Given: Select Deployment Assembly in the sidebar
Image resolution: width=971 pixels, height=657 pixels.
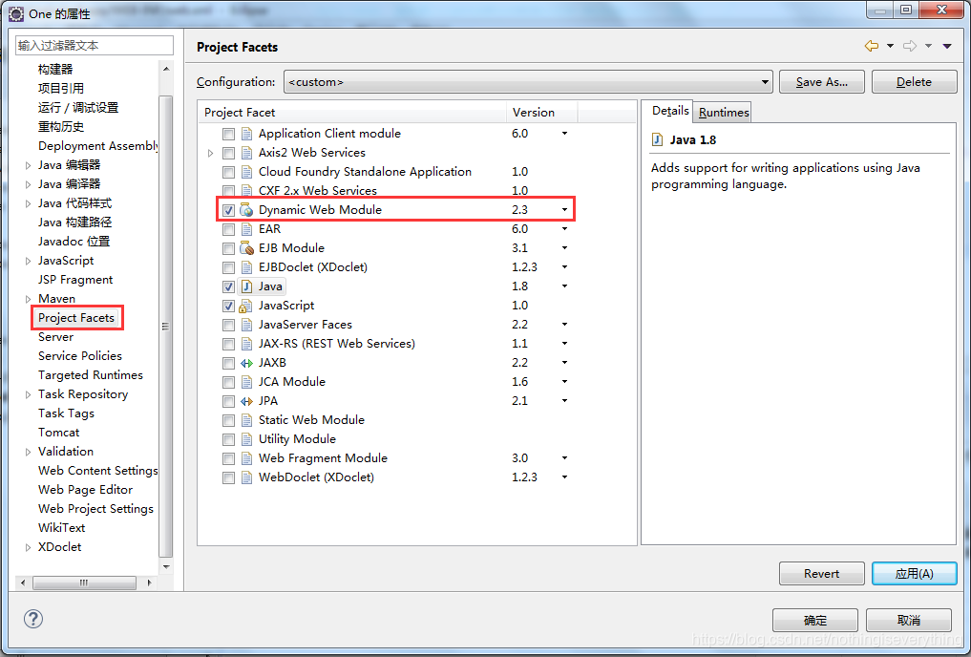Looking at the screenshot, I should 97,145.
